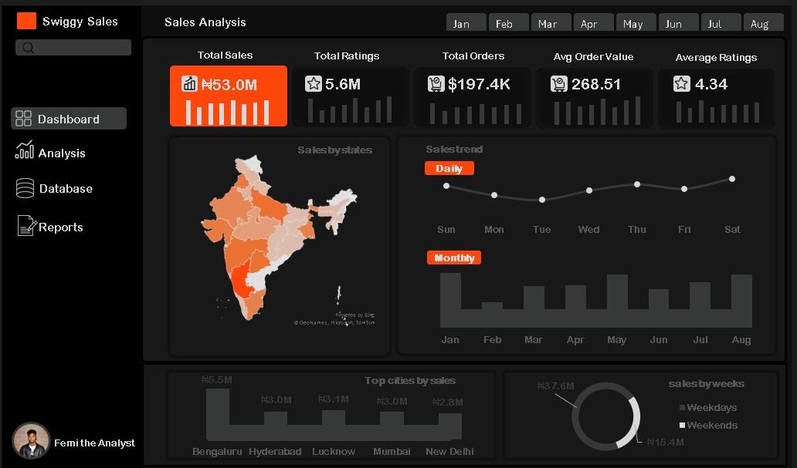Enable the Daily sales trend view

click(449, 167)
